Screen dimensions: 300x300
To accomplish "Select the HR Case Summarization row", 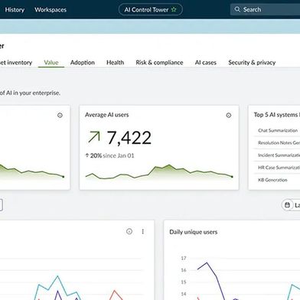I will (x=277, y=168).
